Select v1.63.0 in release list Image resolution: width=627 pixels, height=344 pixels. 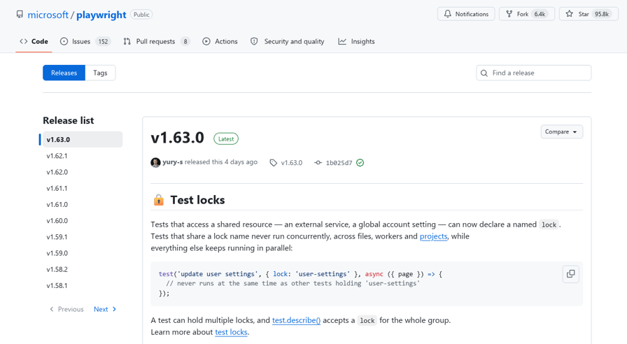[x=83, y=139]
